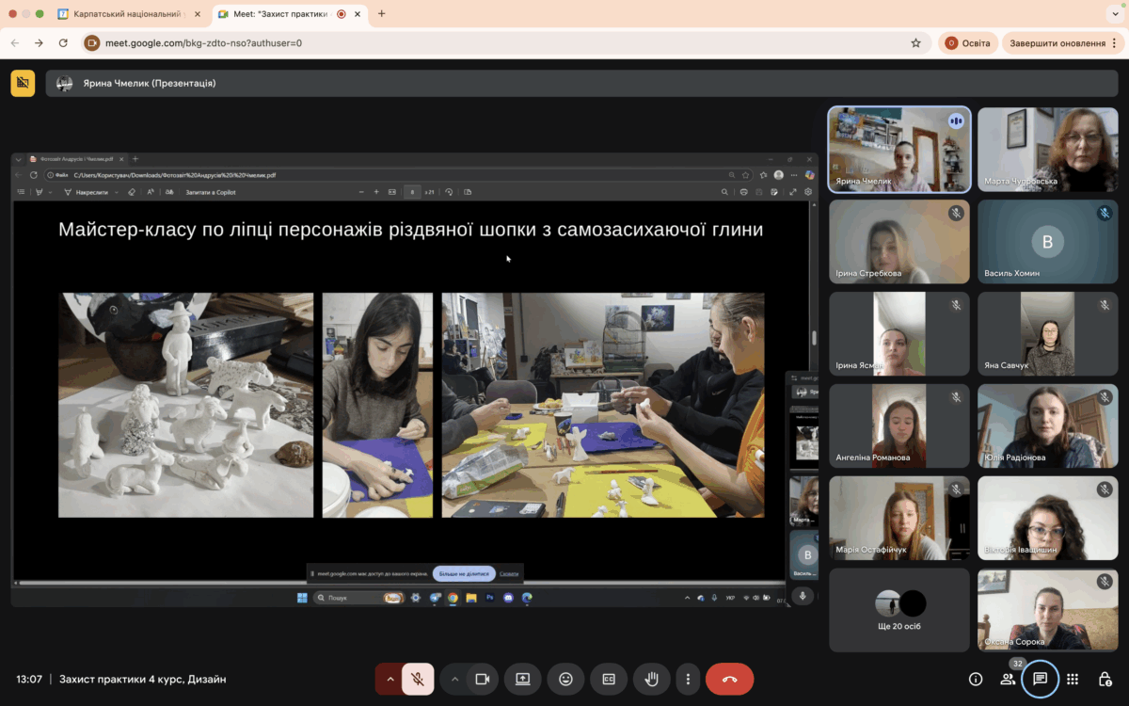Open the chat panel
Viewport: 1129px width, 706px height.
[1040, 679]
